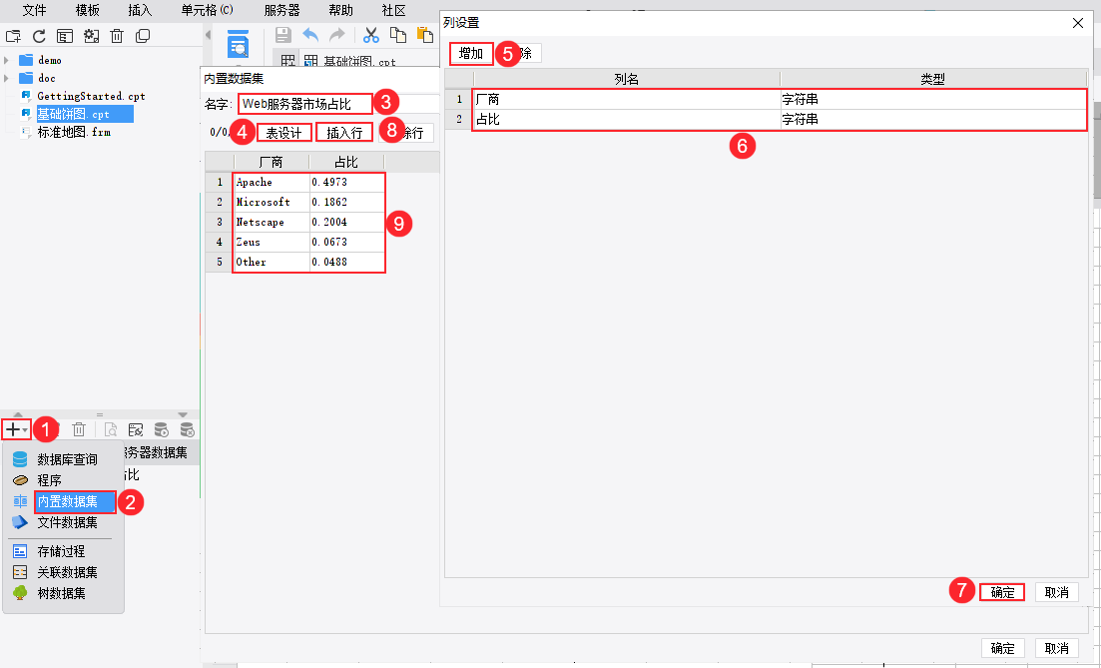Refresh the template file tree
The image size is (1101, 668).
pos(39,36)
